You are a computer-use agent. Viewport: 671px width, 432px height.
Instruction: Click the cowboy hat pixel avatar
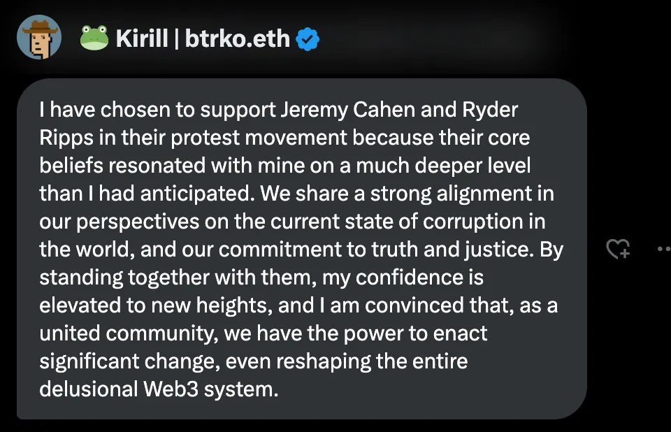click(39, 37)
